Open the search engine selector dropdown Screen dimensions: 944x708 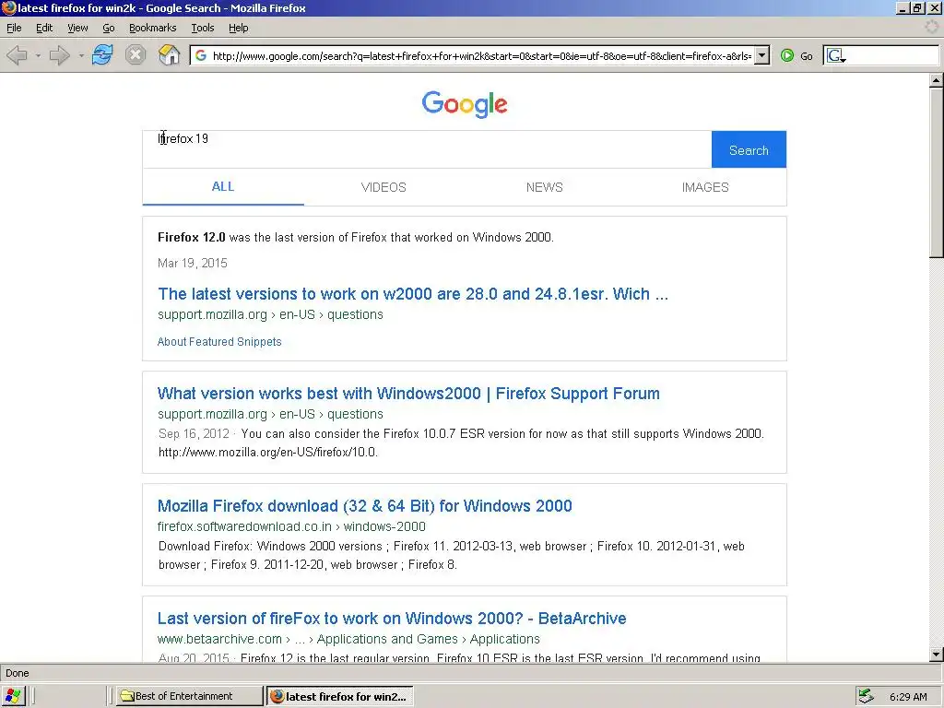click(x=835, y=56)
